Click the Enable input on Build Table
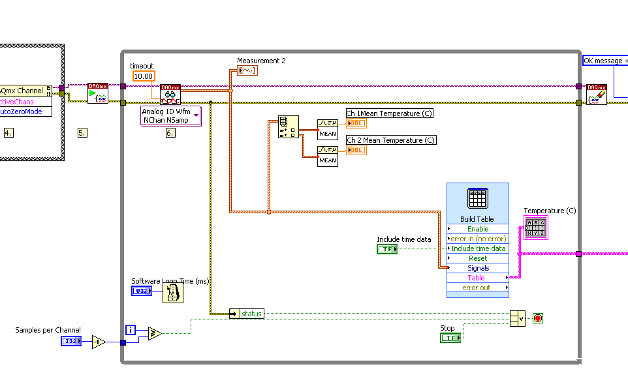Screen dimensions: 628x373 (x=477, y=229)
